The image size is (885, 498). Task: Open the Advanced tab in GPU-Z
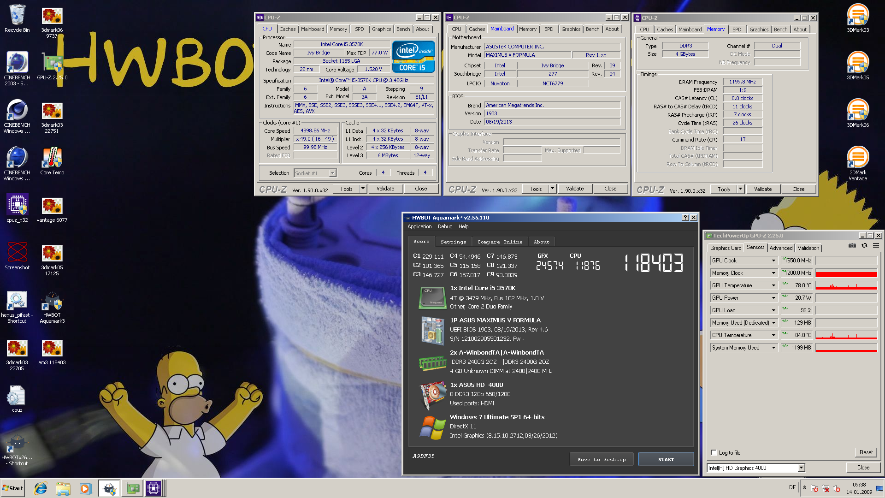pos(781,248)
